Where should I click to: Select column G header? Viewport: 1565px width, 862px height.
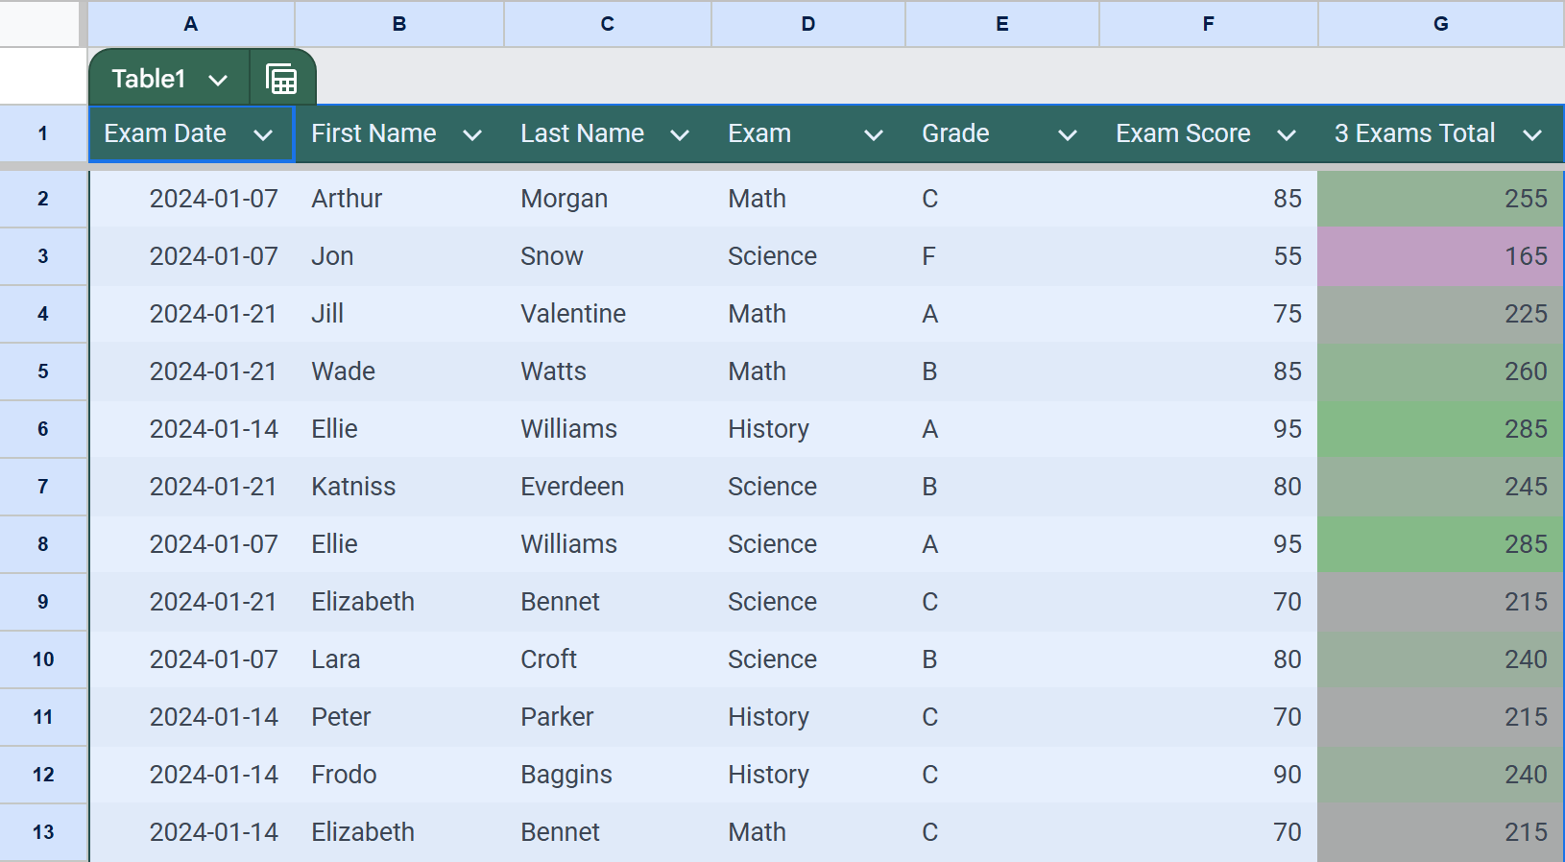click(1441, 24)
